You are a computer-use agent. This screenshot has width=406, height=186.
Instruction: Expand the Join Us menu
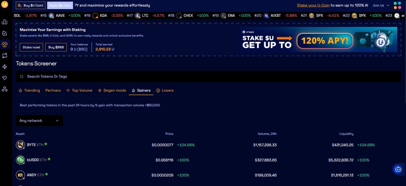coord(381,5)
